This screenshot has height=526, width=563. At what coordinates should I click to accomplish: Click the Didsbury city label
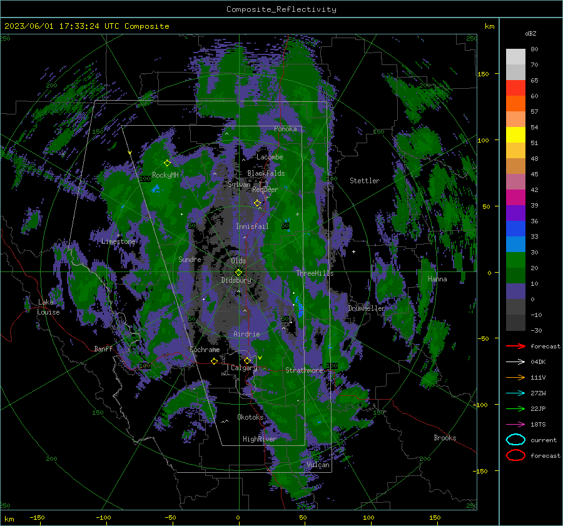236,280
